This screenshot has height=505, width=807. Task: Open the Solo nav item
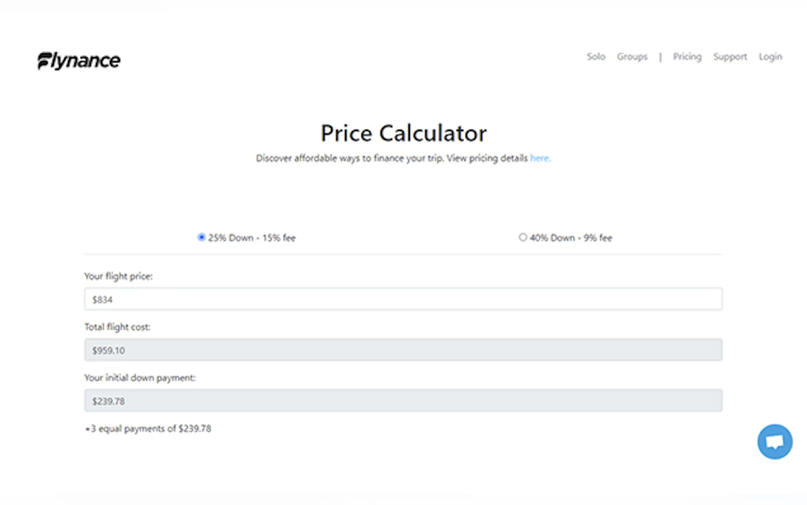coord(596,57)
